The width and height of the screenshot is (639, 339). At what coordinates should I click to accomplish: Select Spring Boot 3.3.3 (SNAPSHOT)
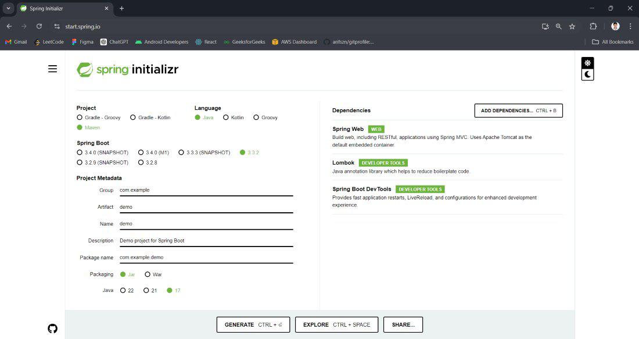[204, 152]
